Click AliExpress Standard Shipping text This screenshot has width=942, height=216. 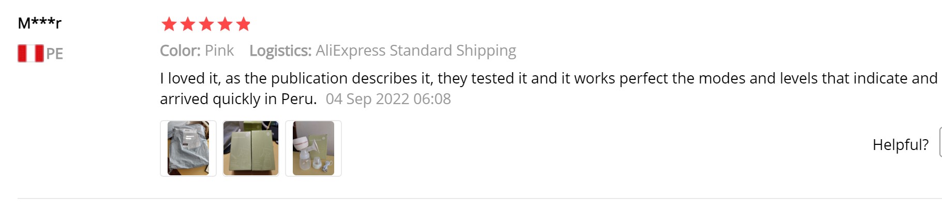tap(416, 51)
